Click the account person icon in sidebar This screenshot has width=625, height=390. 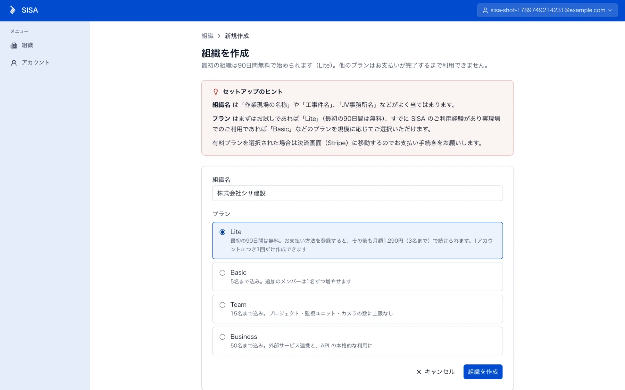coord(14,63)
